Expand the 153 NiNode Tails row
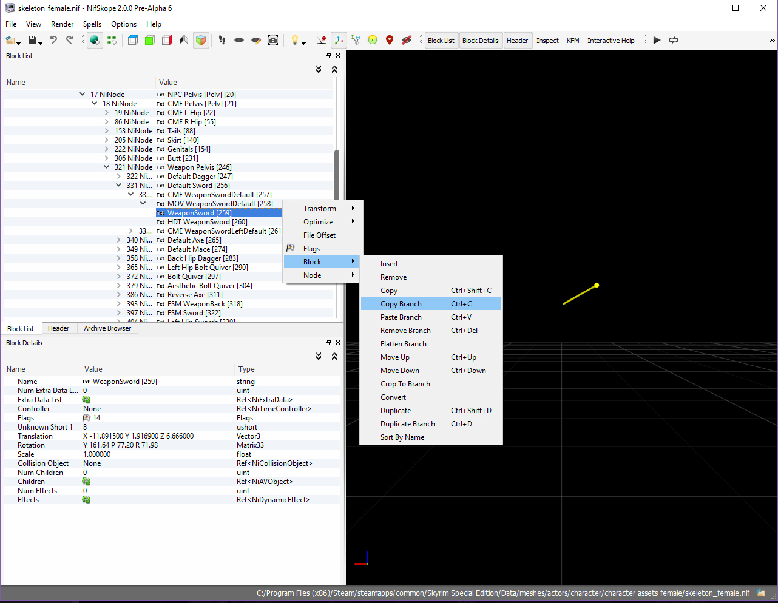The height and width of the screenshot is (603, 778). (106, 131)
